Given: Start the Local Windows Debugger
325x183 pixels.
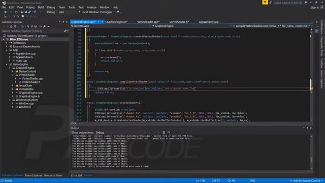Looking at the screenshot, I should (x=95, y=12).
